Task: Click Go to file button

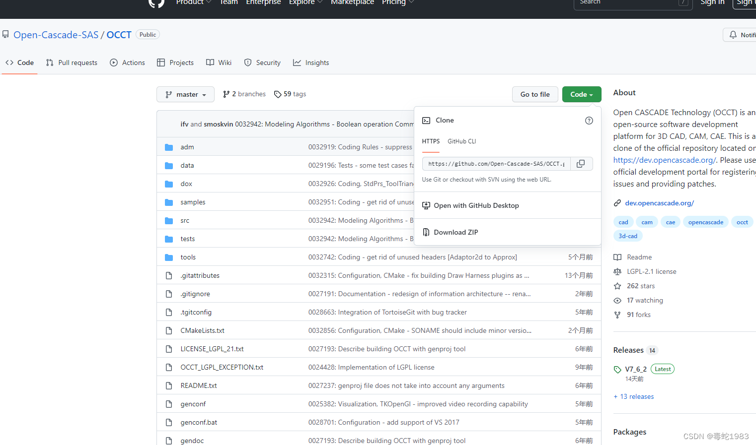Action: click(x=535, y=94)
